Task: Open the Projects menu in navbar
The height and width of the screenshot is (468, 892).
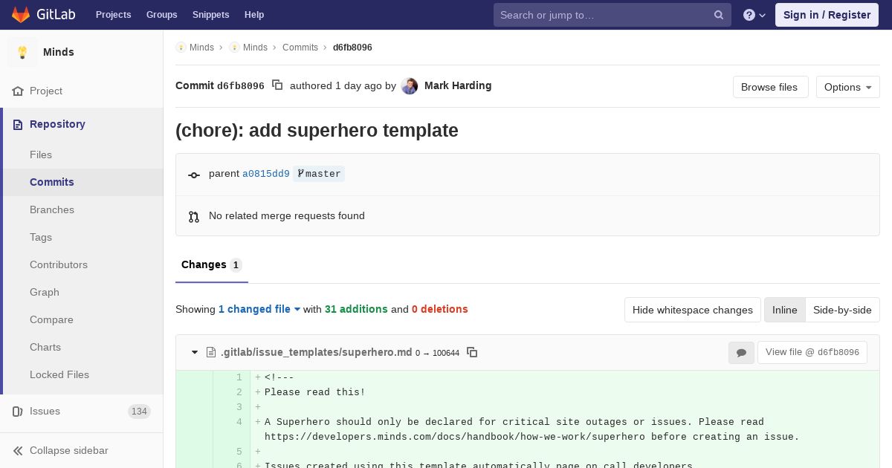Action: pos(113,15)
